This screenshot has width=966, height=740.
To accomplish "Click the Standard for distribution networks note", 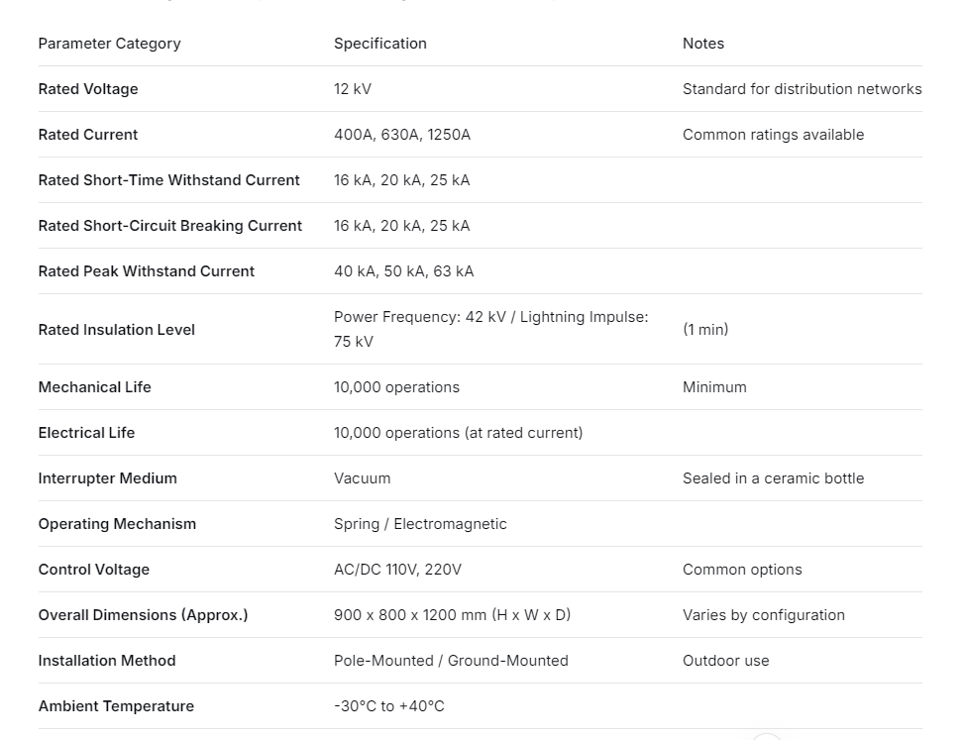I will [x=802, y=89].
